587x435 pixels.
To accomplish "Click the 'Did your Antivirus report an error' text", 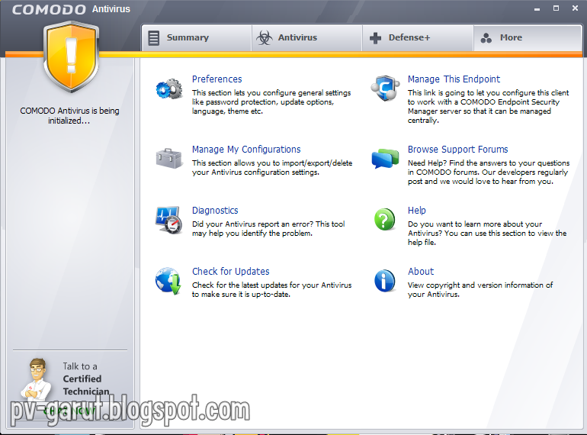I will point(268,228).
